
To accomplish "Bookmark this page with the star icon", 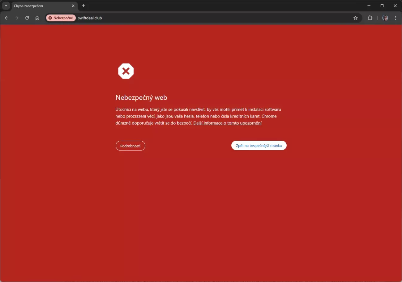I will pos(356,18).
